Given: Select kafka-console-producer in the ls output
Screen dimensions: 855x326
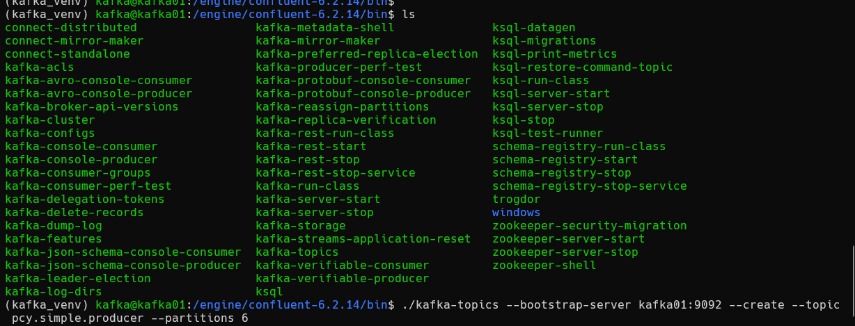Looking at the screenshot, I should coord(81,160).
